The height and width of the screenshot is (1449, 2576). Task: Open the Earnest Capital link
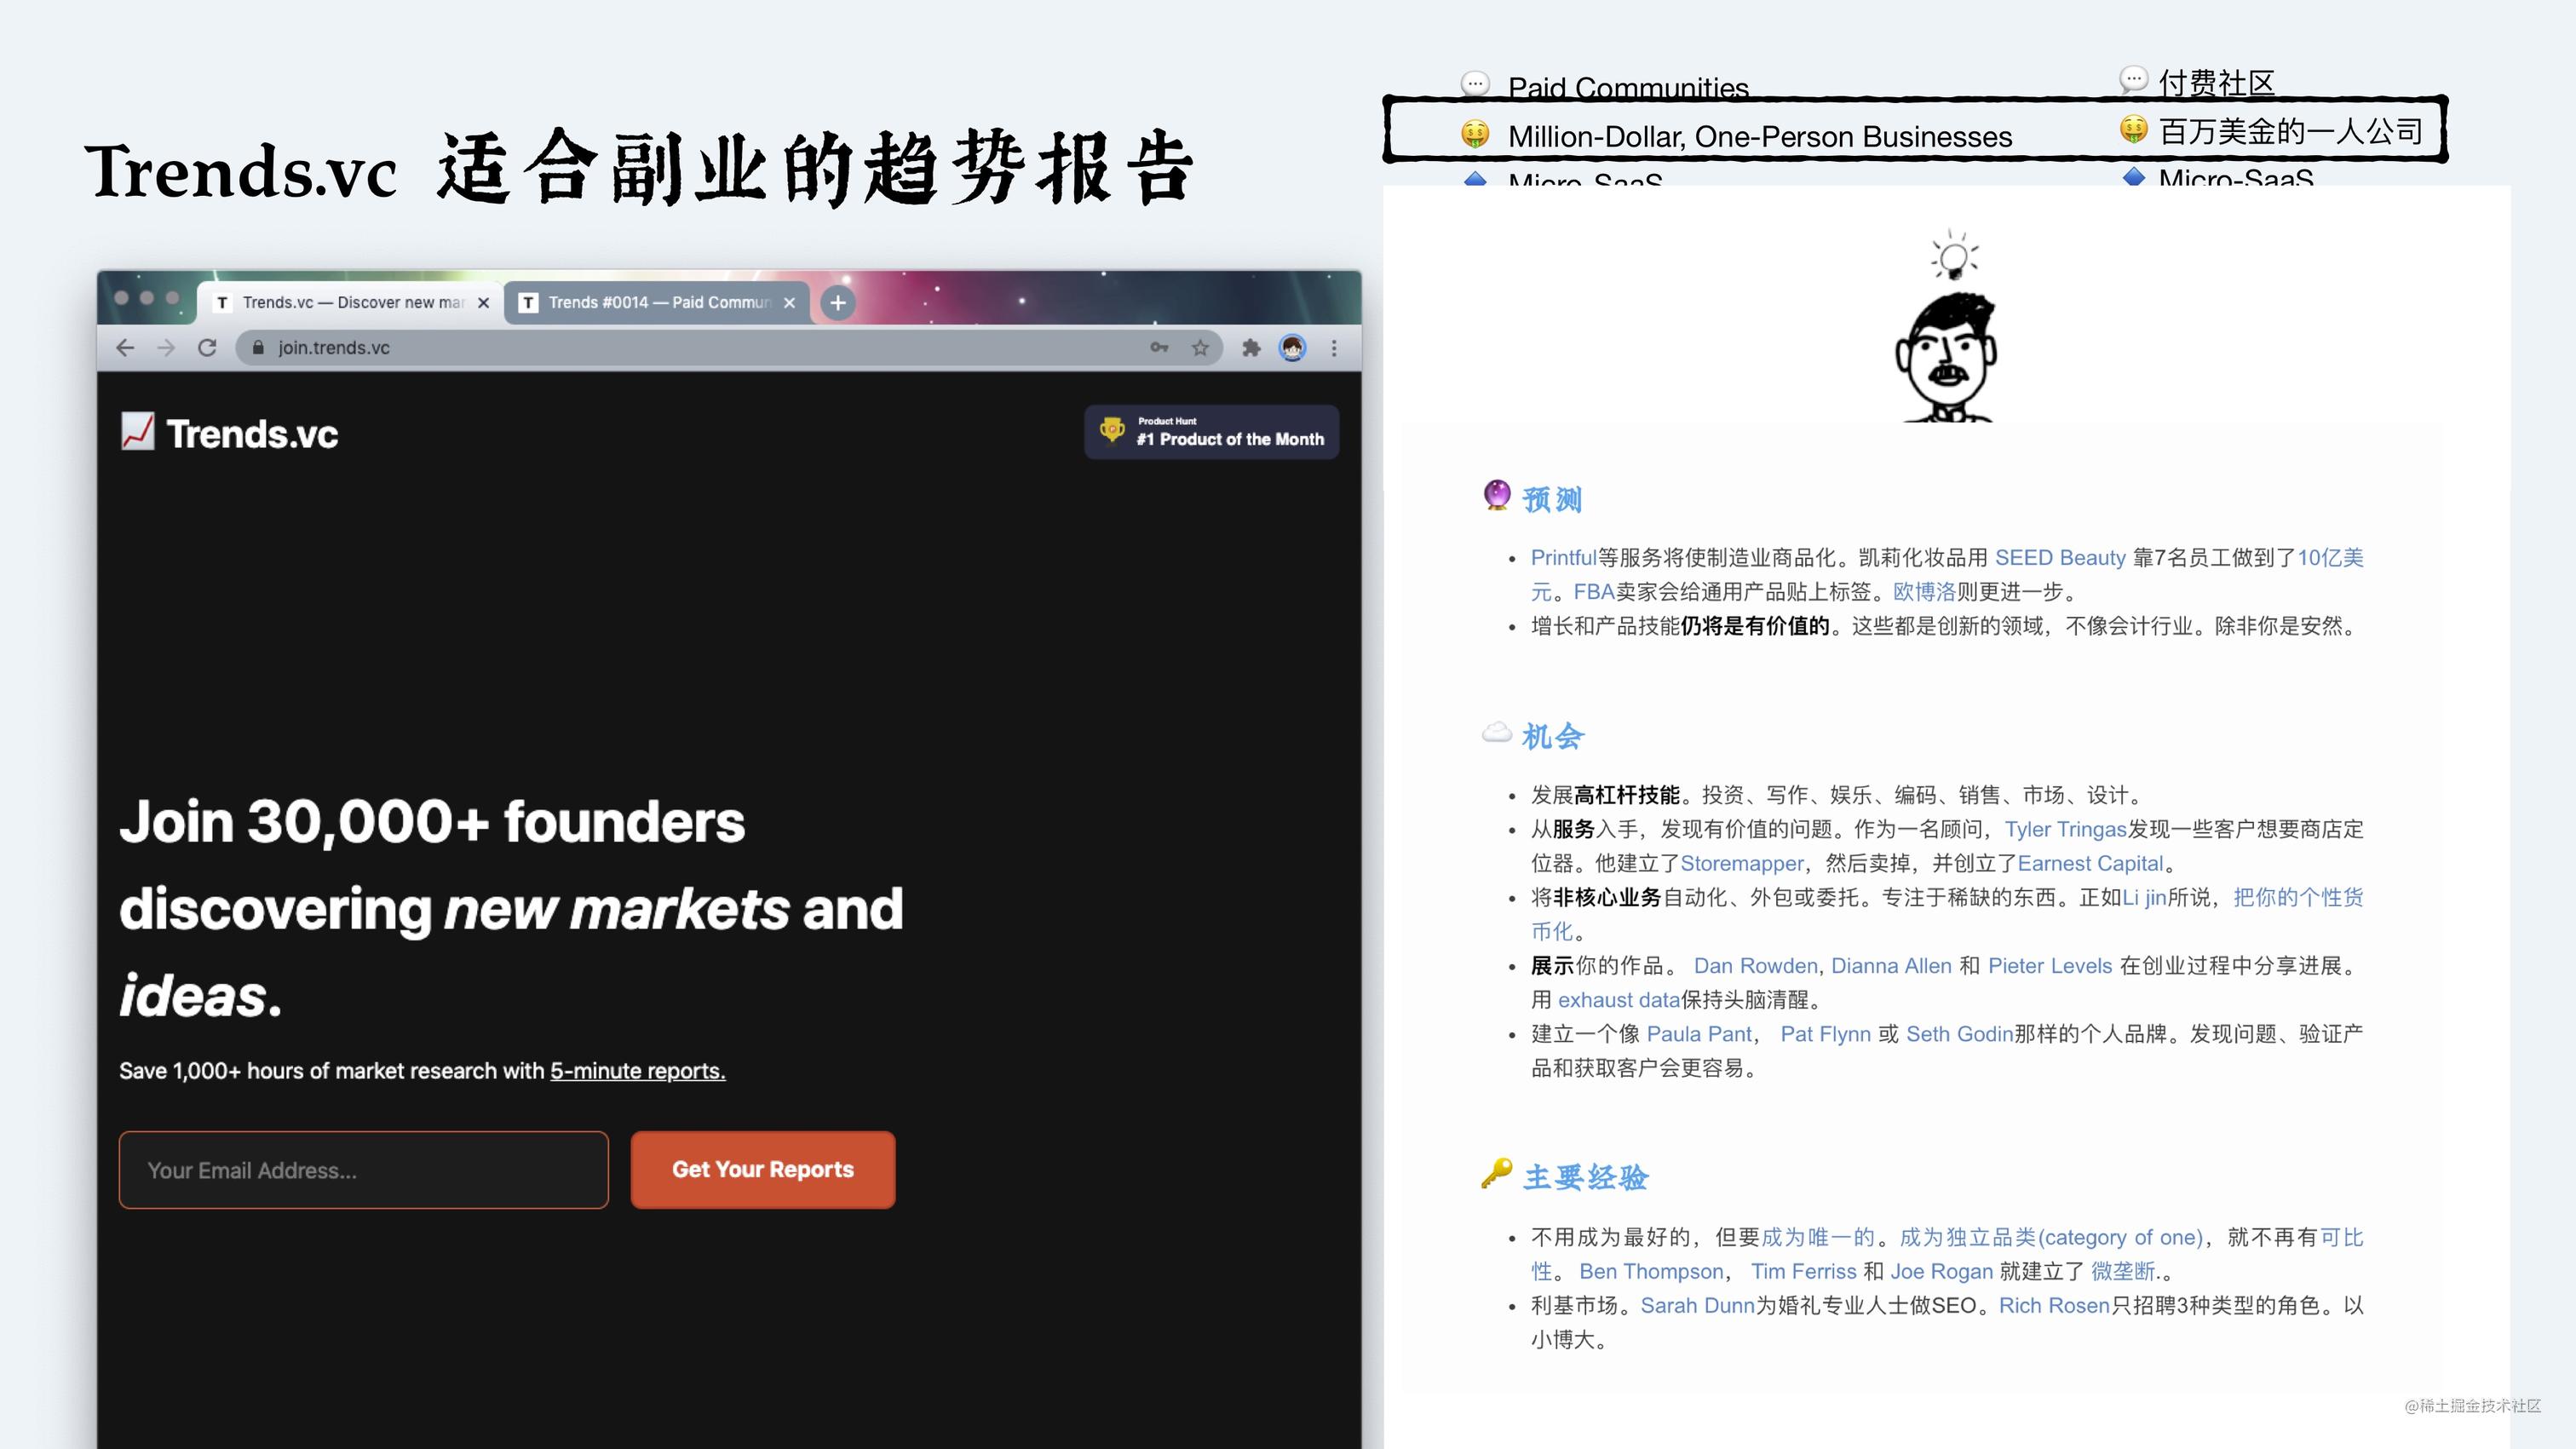pyautogui.click(x=2090, y=863)
